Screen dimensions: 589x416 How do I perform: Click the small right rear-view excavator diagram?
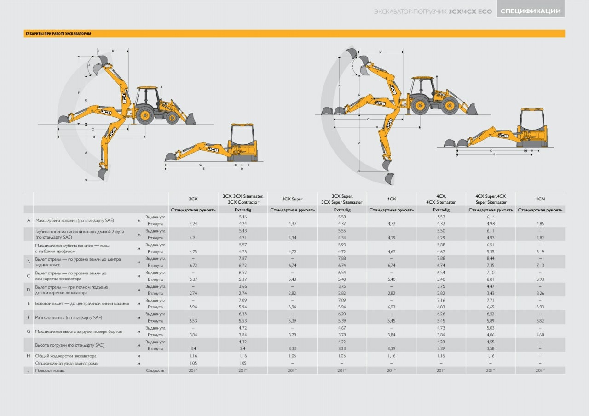[x=496, y=131]
